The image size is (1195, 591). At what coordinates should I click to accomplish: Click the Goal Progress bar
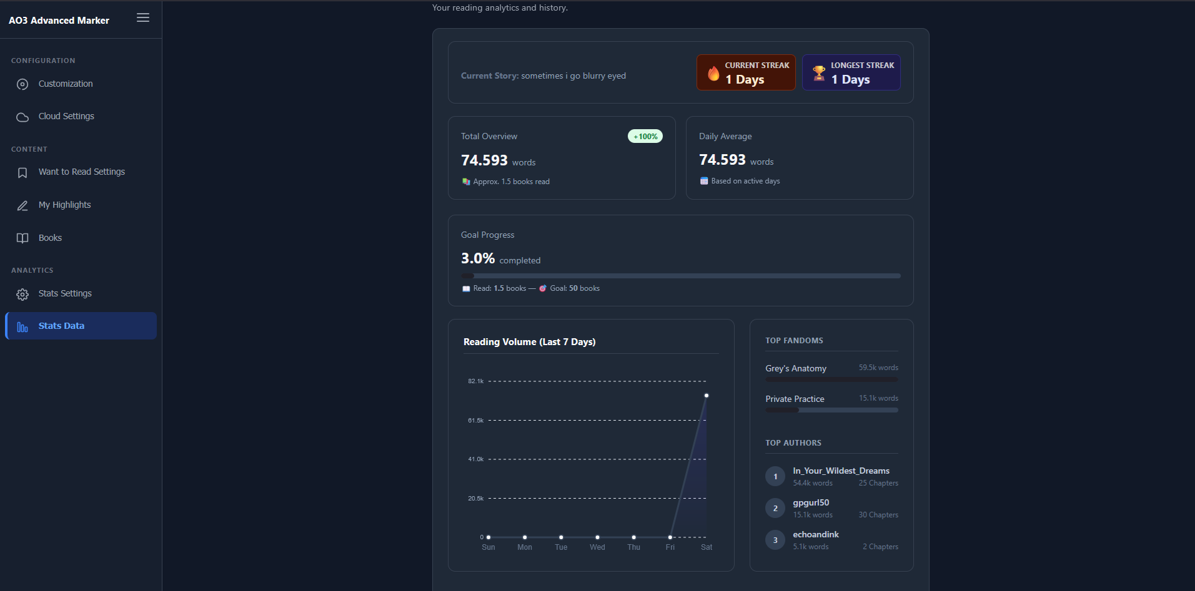[681, 276]
